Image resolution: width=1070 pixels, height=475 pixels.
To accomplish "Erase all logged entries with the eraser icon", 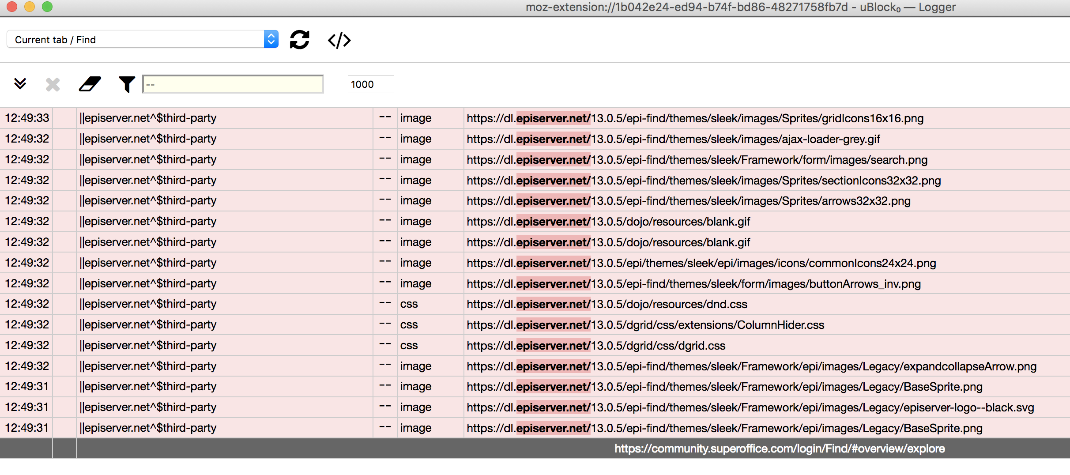I will 90,84.
